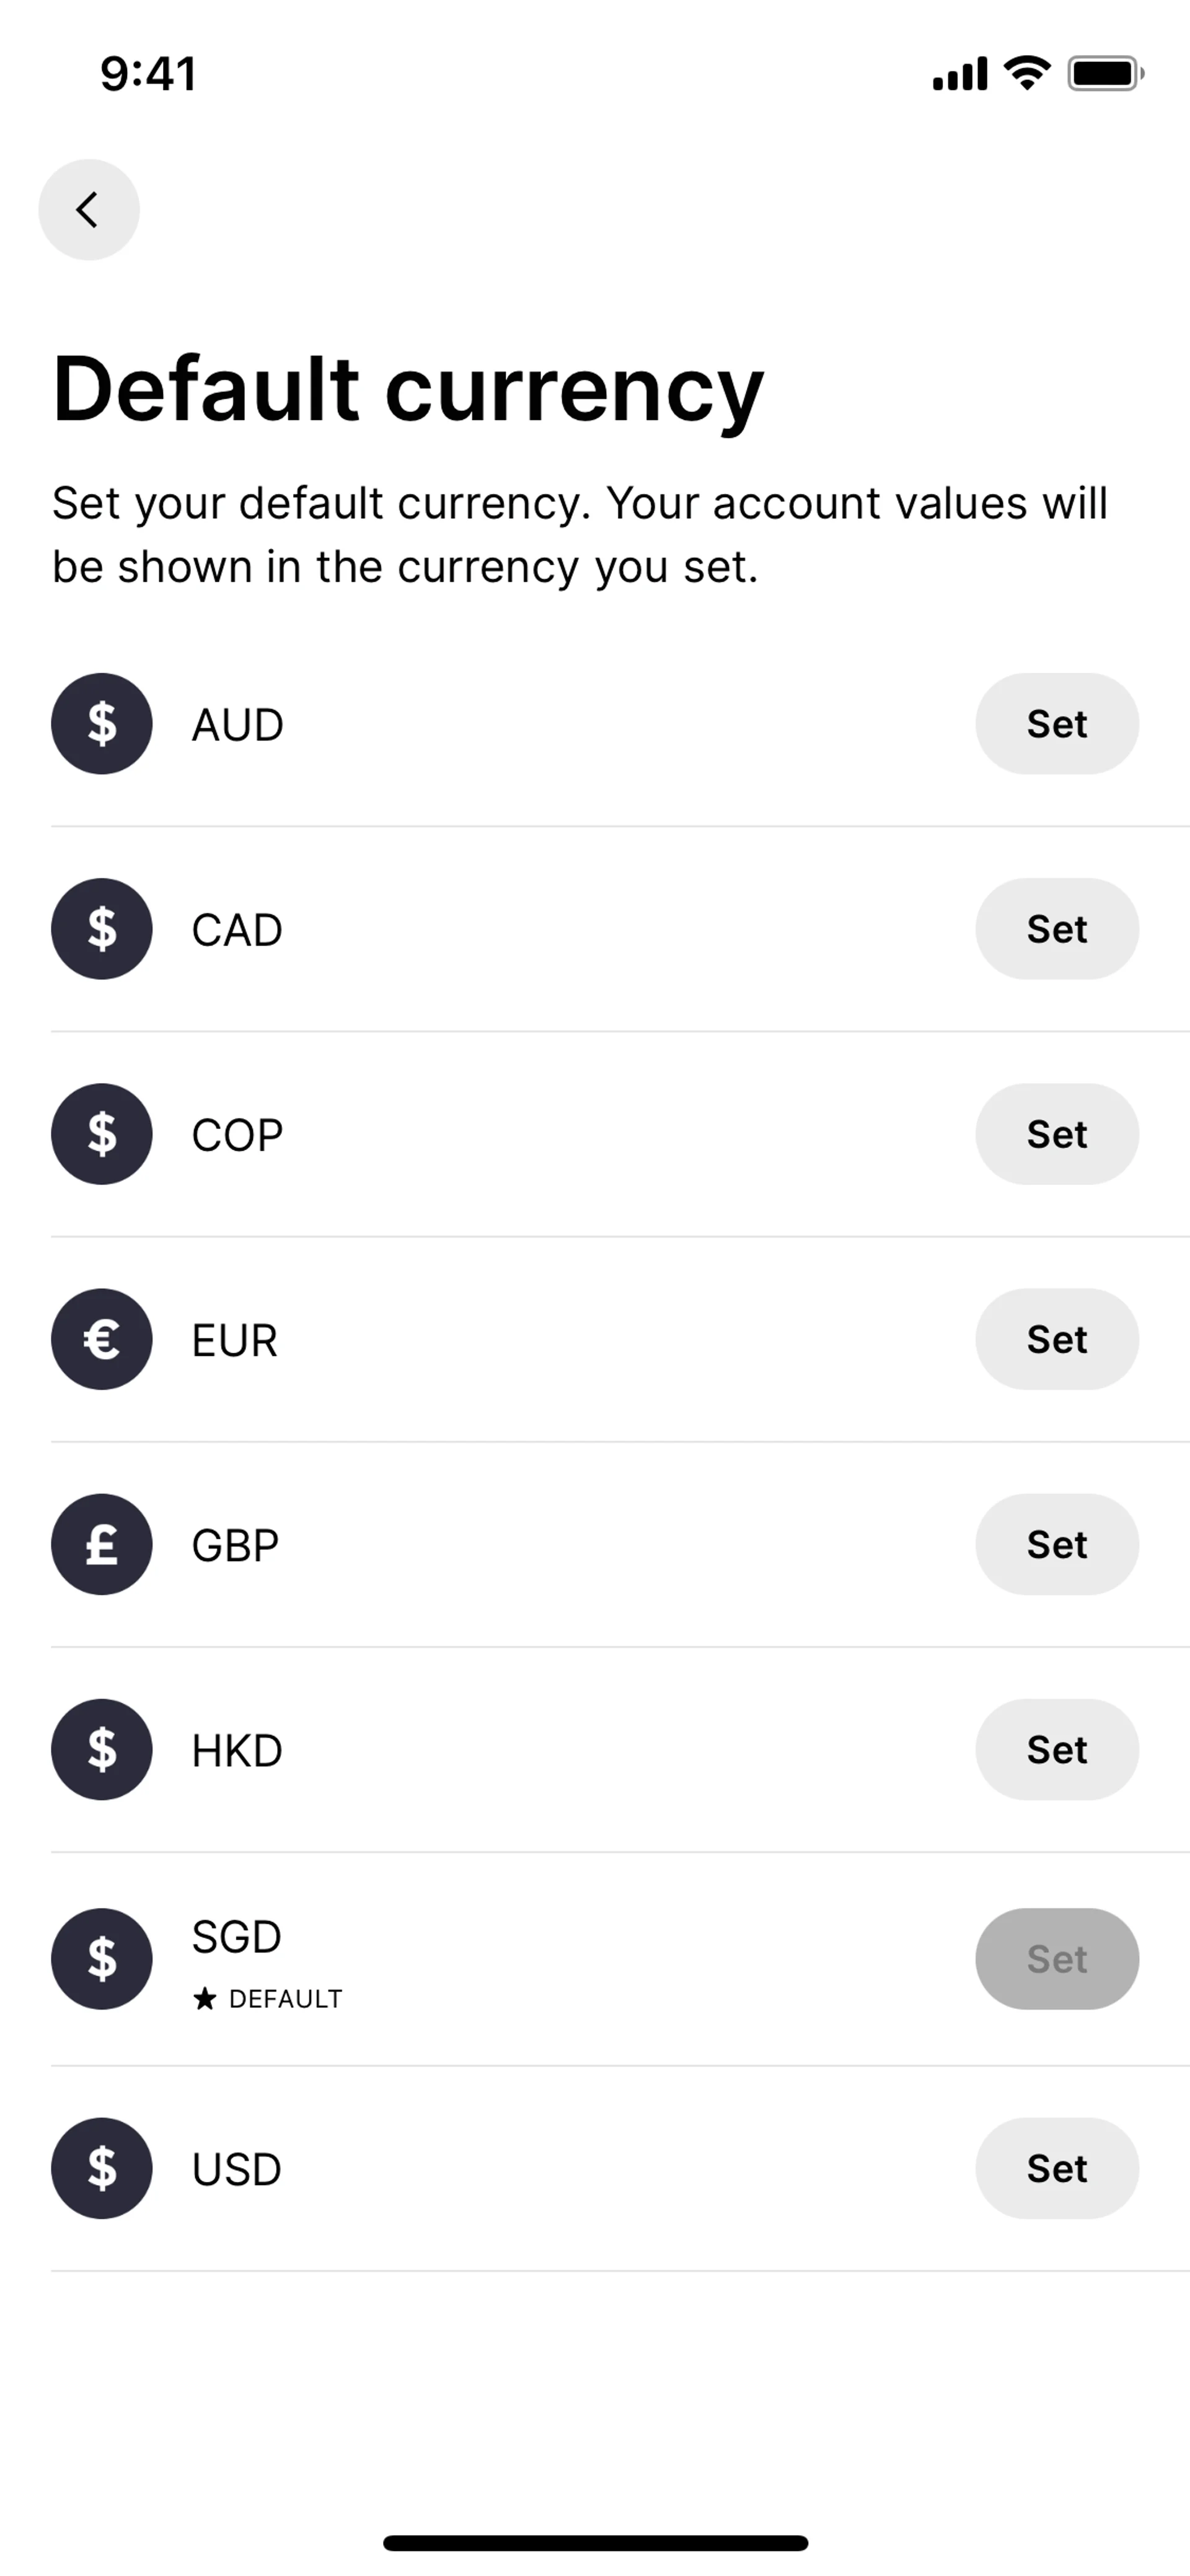Tap the AUD dollar currency icon
Image resolution: width=1190 pixels, height=2576 pixels.
102,724
